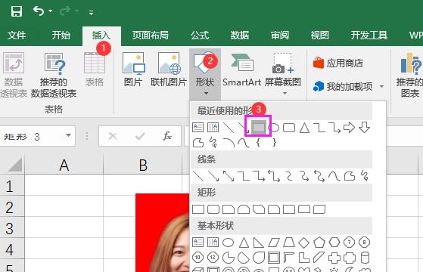Select snip single corner rectangle under 矩形
423x272 pixels.
click(x=229, y=209)
